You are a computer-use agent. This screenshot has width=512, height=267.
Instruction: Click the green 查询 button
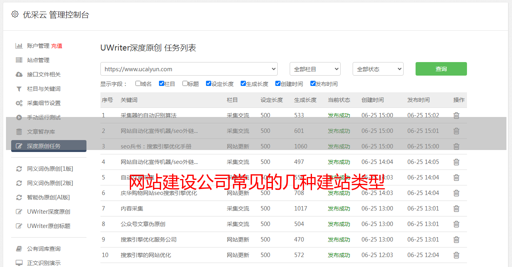point(441,69)
